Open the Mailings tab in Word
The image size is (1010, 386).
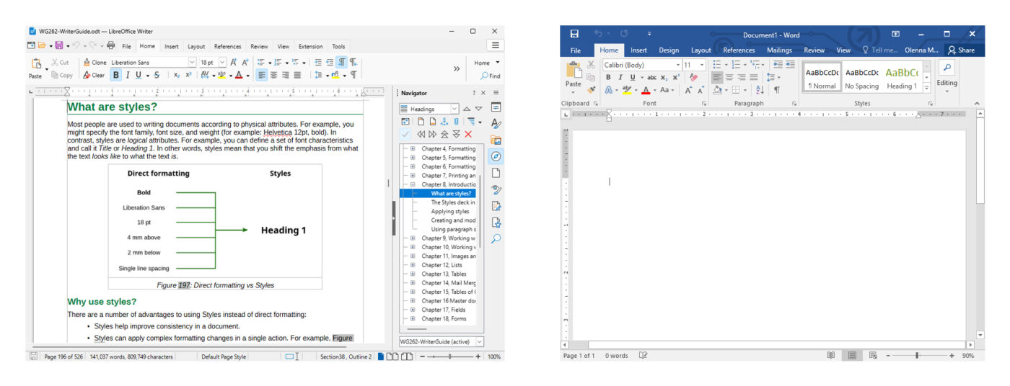779,50
